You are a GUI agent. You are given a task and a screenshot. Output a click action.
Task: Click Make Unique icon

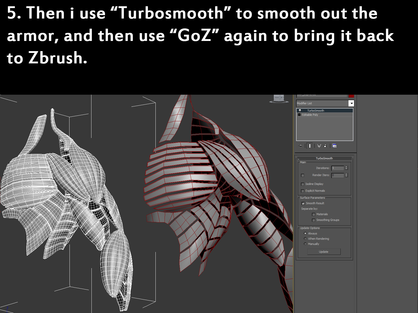pos(319,146)
